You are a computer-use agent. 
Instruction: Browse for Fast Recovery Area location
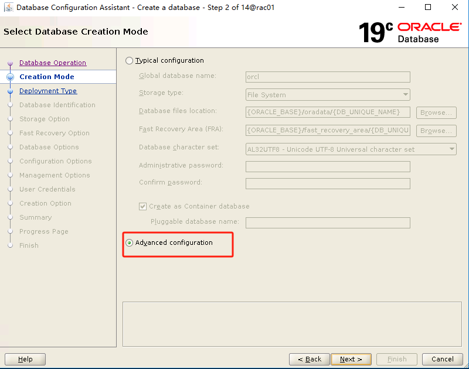pyautogui.click(x=436, y=131)
